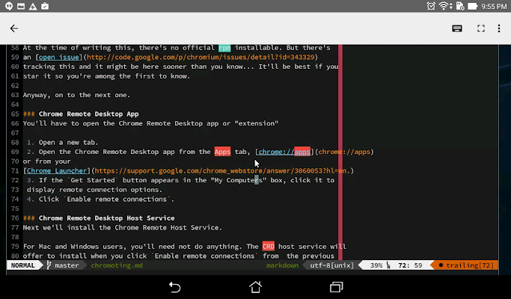Click the 'chromoting.md' filename in status line

coord(117,265)
